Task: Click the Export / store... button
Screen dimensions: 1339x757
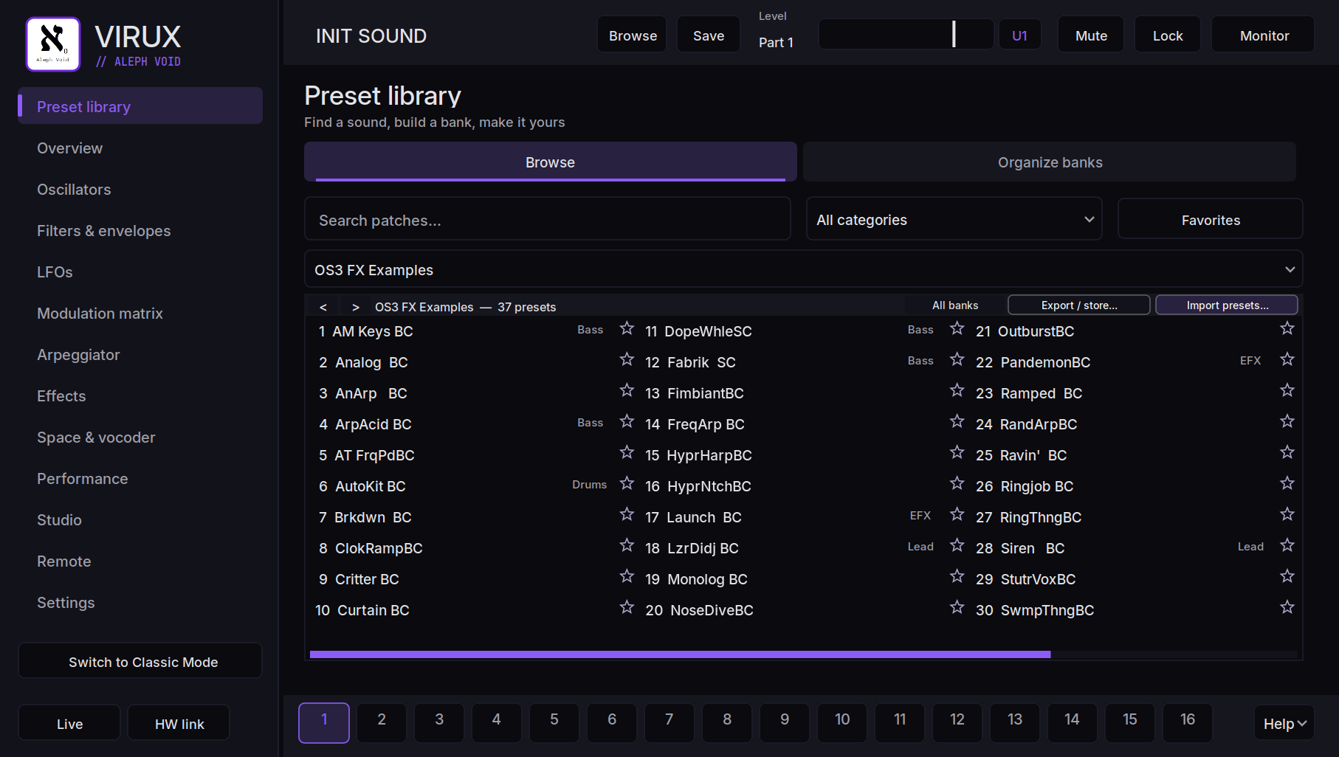Action: click(x=1079, y=305)
